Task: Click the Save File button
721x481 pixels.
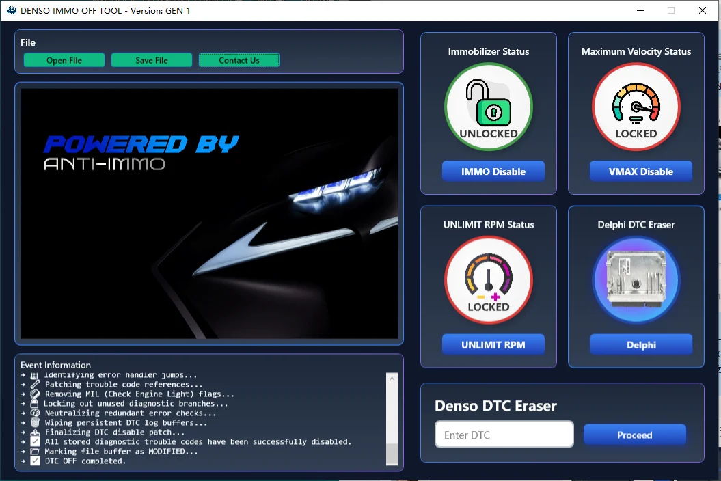Action: tap(151, 60)
